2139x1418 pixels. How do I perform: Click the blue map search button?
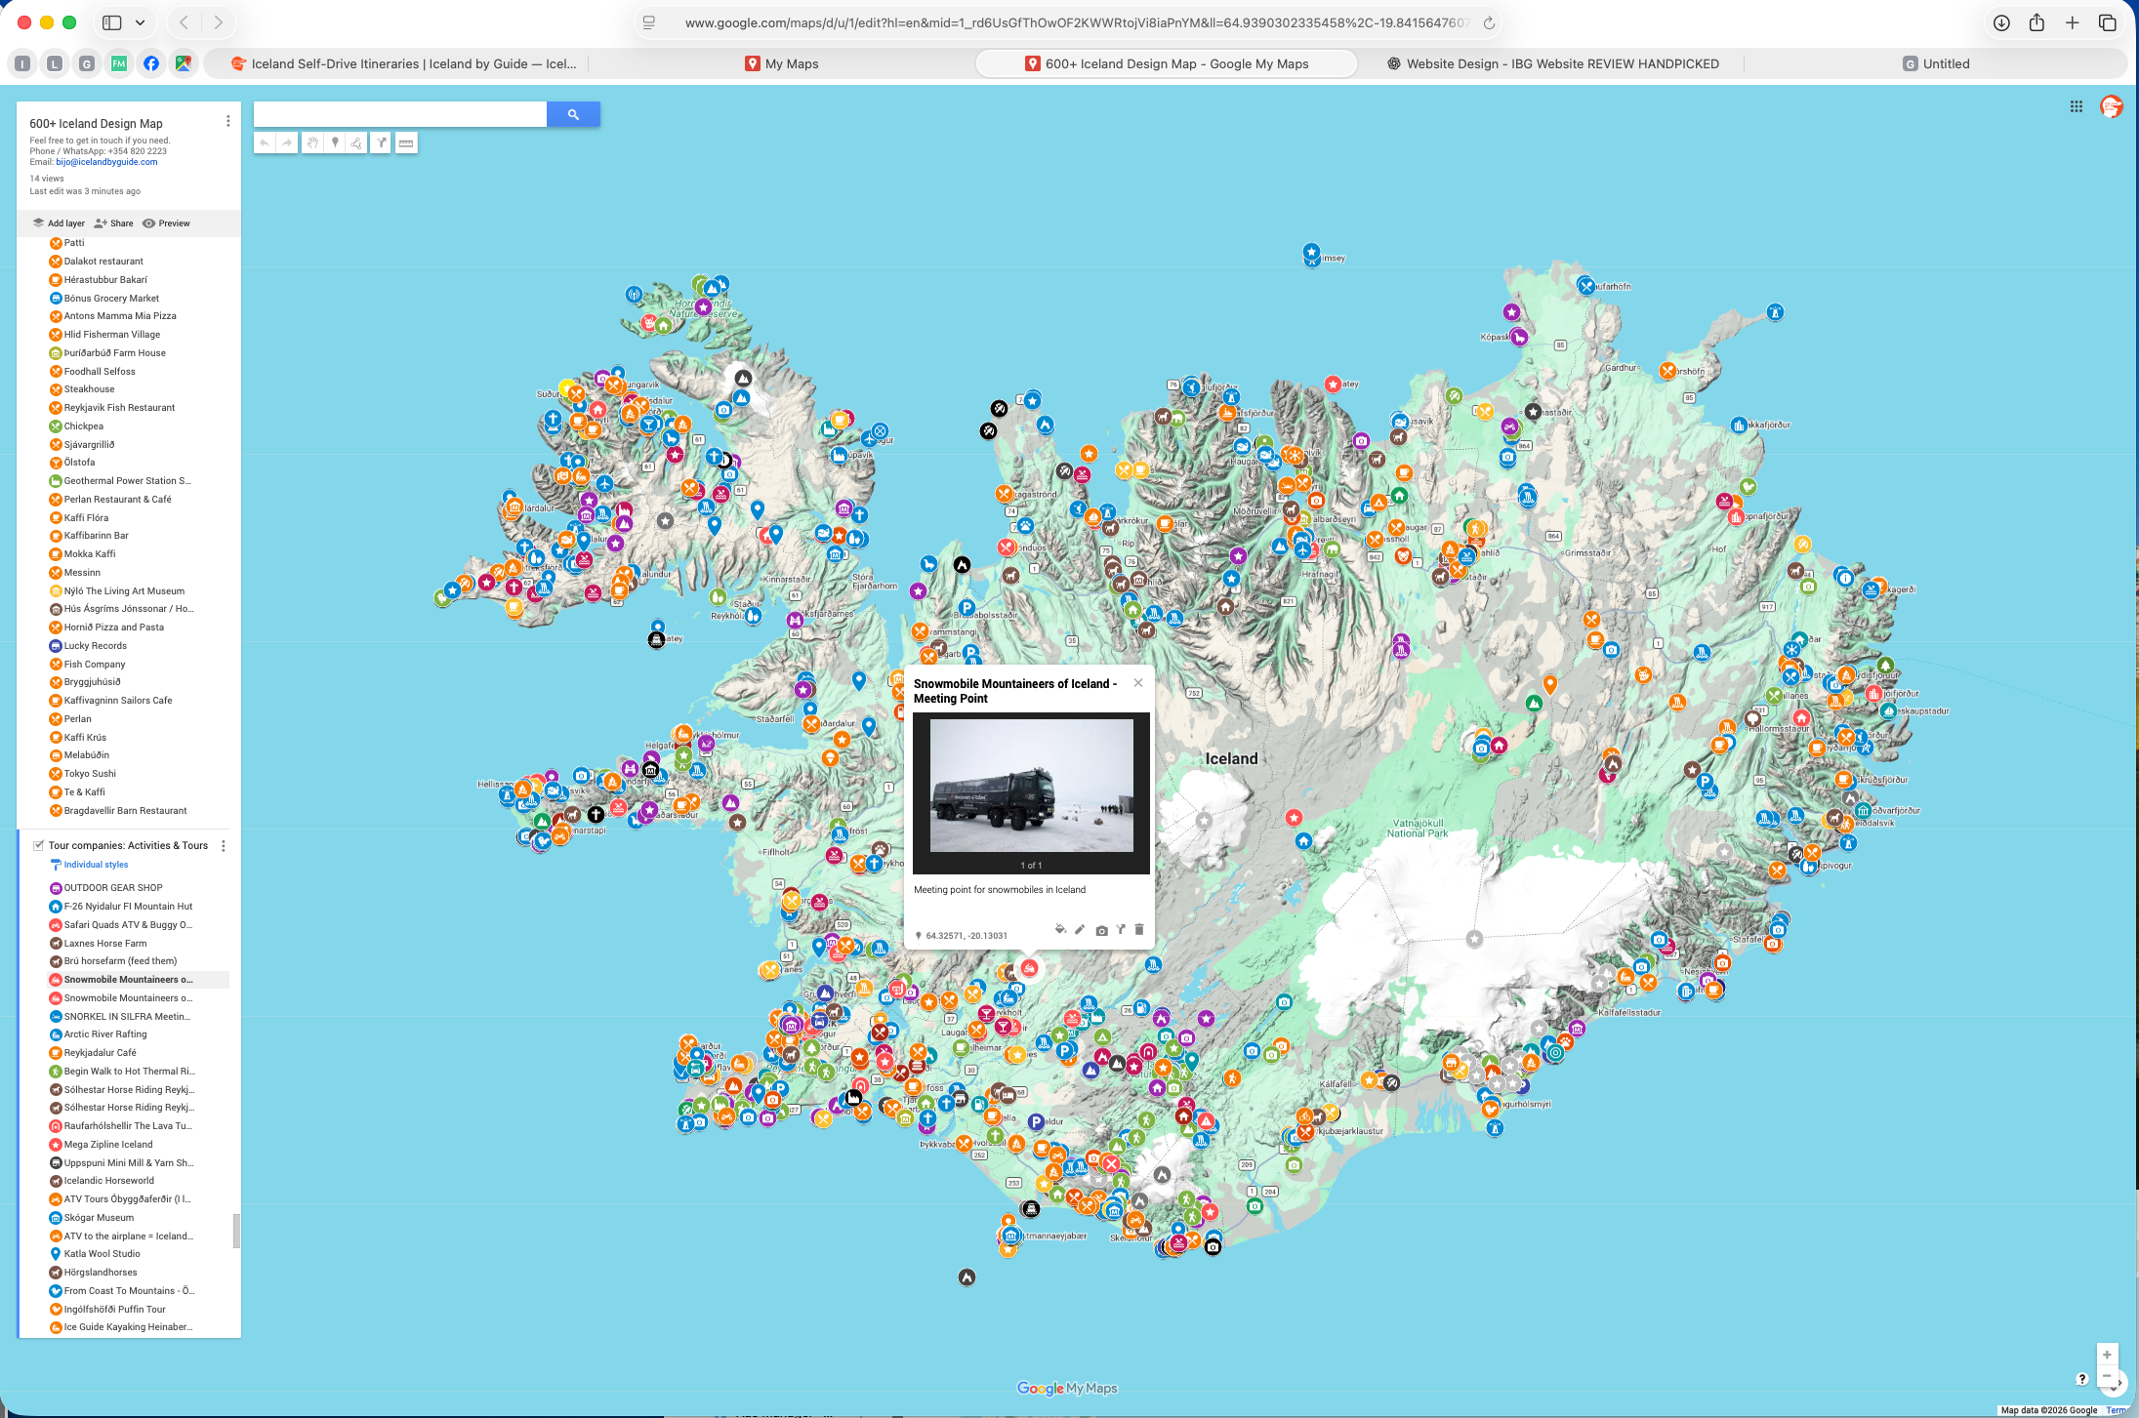(x=573, y=114)
